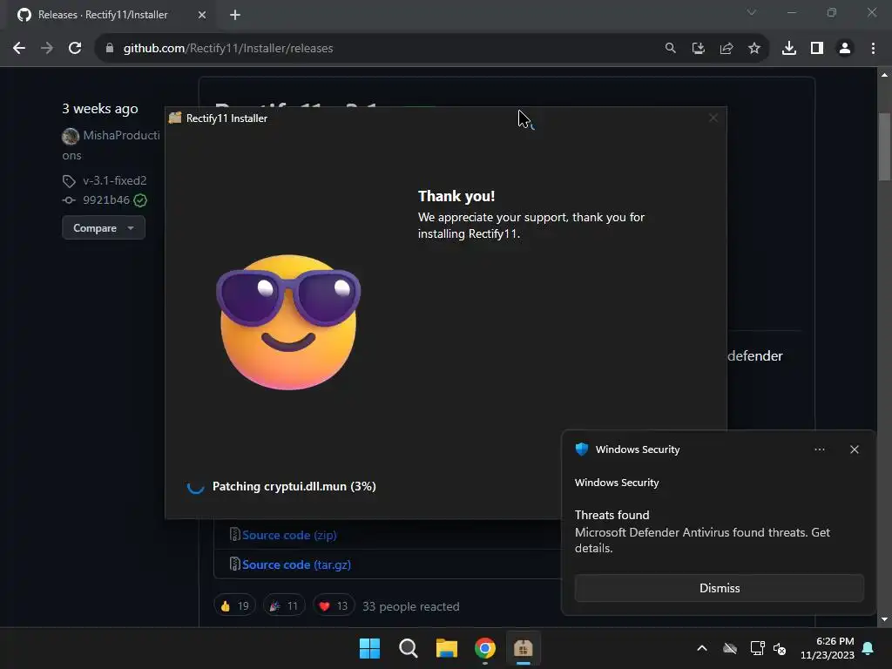Bookmark this page with the star icon
The width and height of the screenshot is (892, 669).
tap(753, 49)
